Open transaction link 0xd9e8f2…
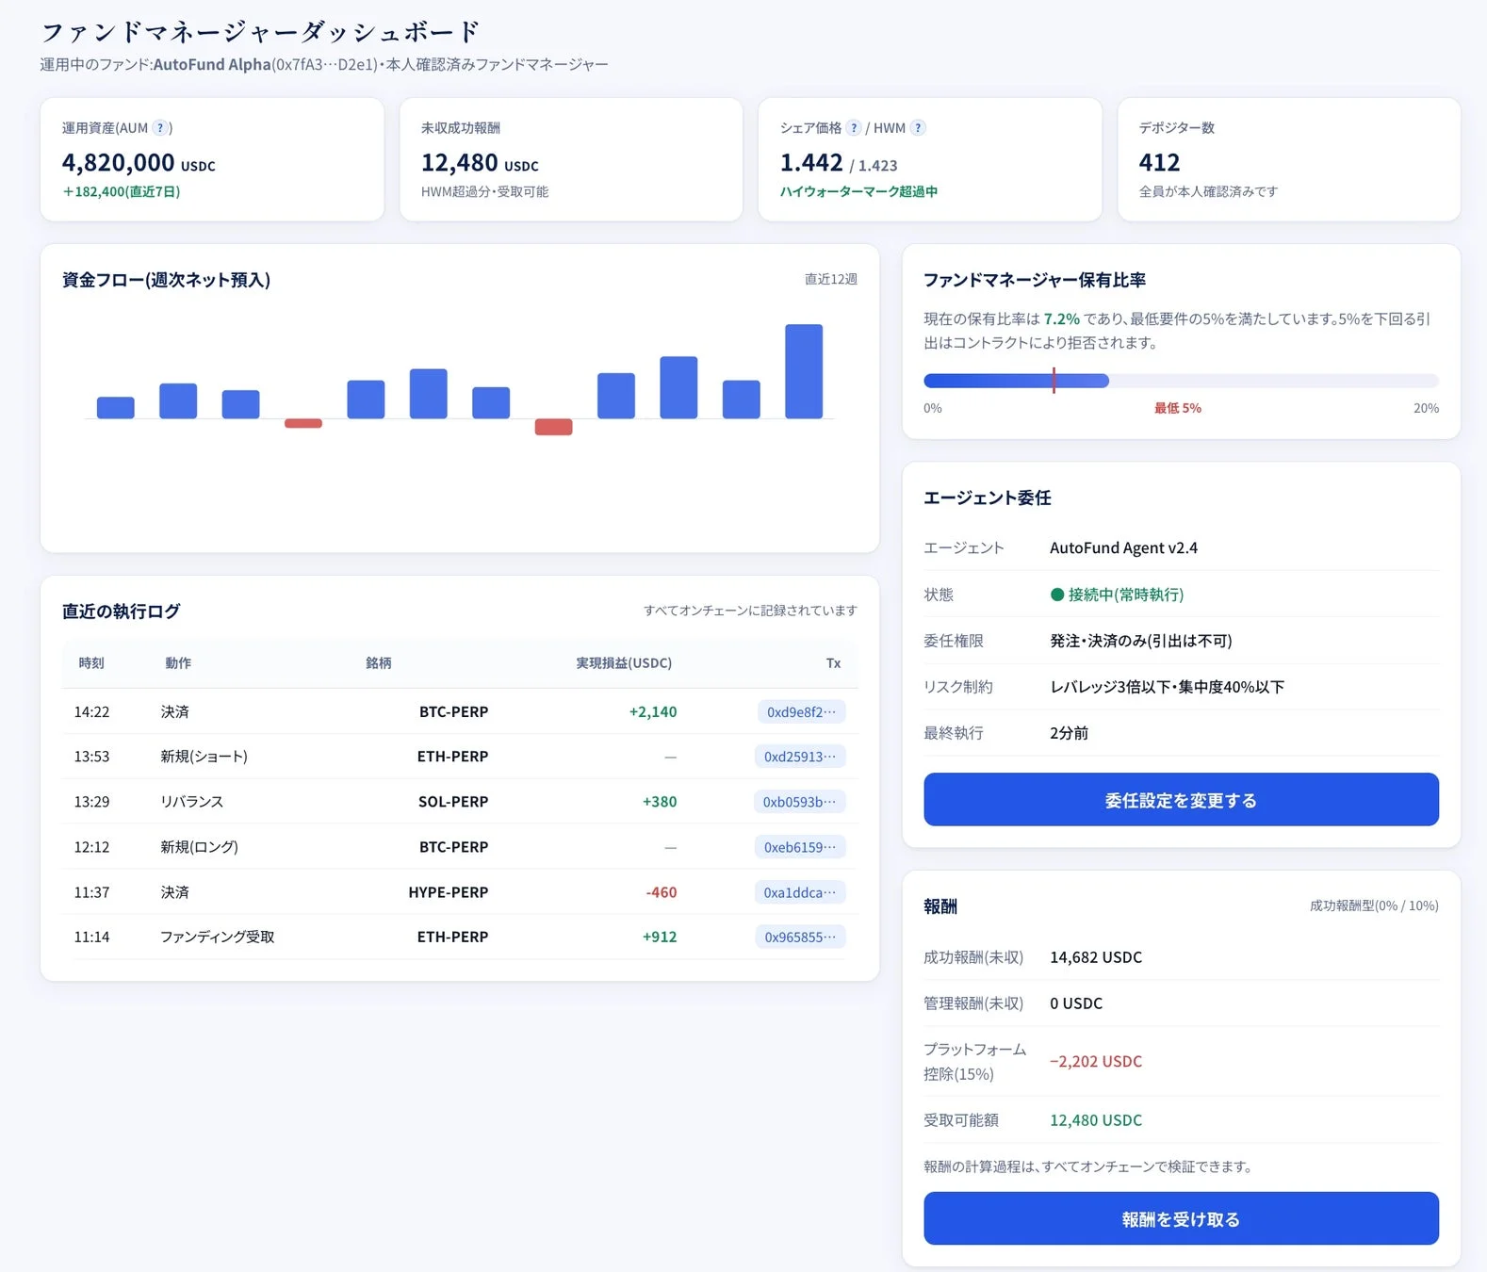Screen dimensions: 1487x1272 coord(801,711)
